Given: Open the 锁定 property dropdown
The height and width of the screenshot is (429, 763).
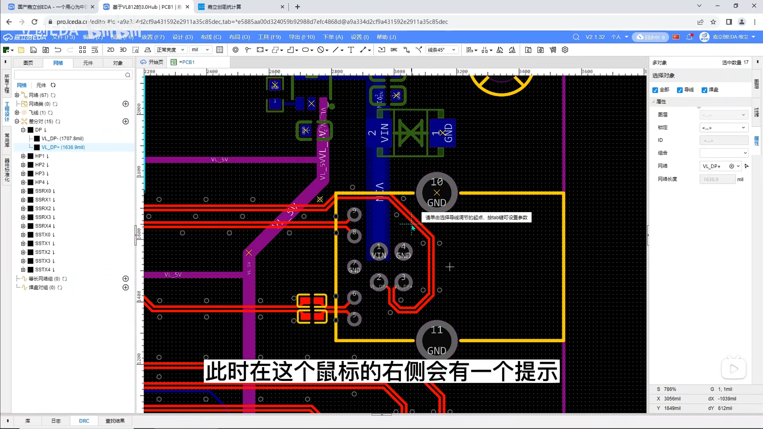Looking at the screenshot, I should pyautogui.click(x=724, y=128).
